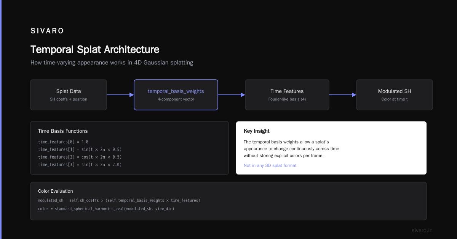Click the time_features[0] = 1.0 line
Screen dimensions: 457x239
63,142
